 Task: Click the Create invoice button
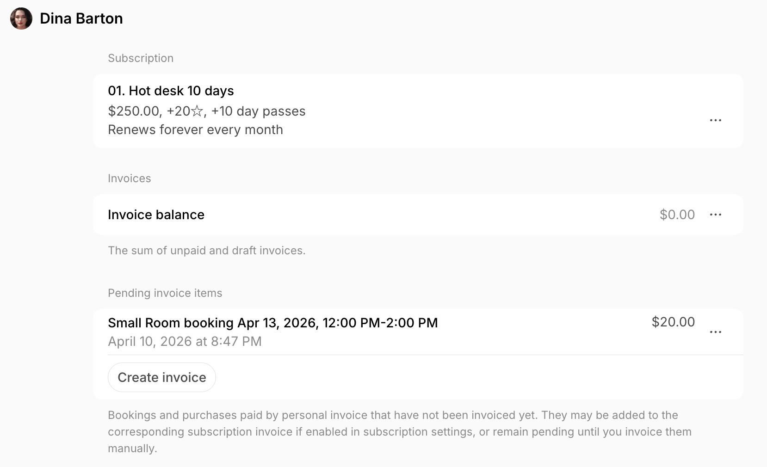click(x=162, y=377)
